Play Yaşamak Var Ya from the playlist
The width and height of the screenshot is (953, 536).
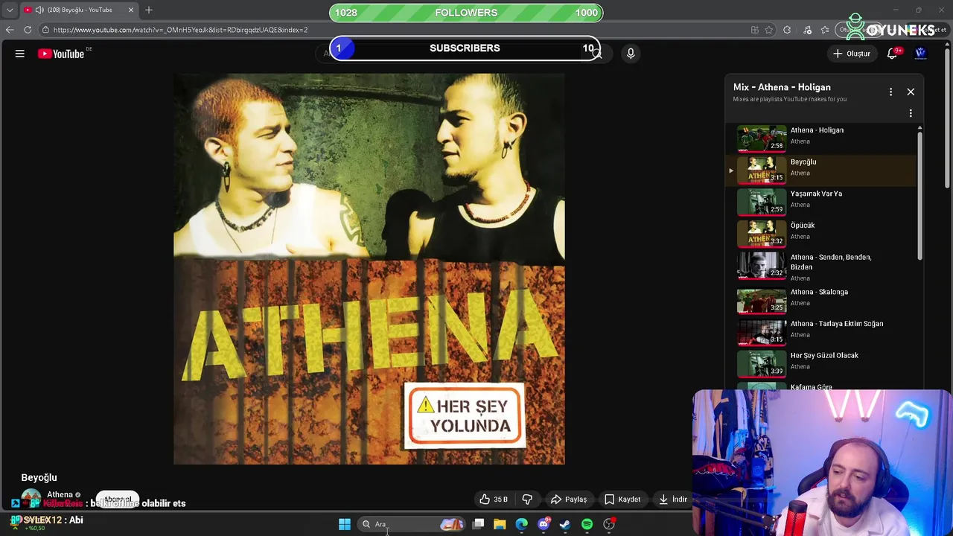pyautogui.click(x=822, y=202)
